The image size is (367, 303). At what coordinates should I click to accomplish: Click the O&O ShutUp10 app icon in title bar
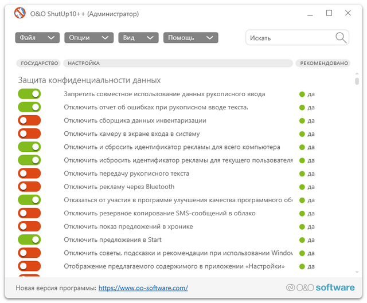pos(19,14)
